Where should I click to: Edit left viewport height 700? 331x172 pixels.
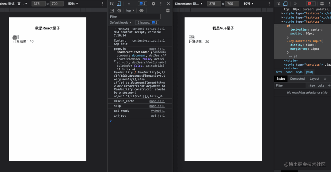[x=56, y=4]
